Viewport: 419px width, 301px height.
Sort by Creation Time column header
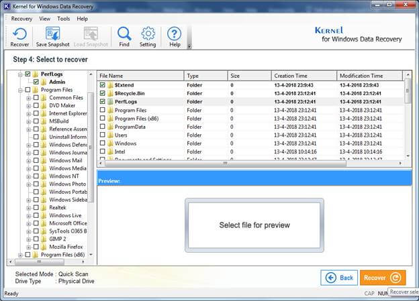click(x=304, y=76)
